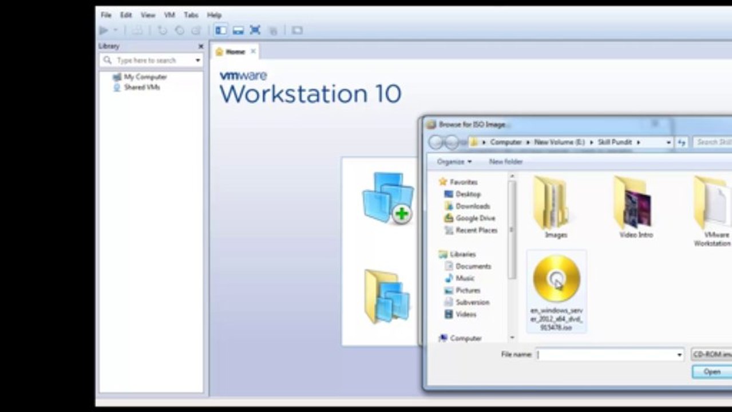This screenshot has width=732, height=412.
Task: Select the VMware Workstation folder
Action: click(713, 211)
